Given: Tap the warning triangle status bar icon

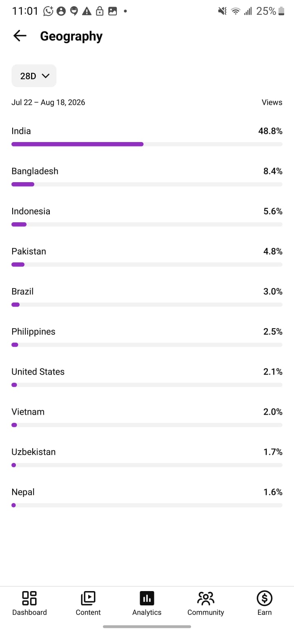Looking at the screenshot, I should (87, 11).
